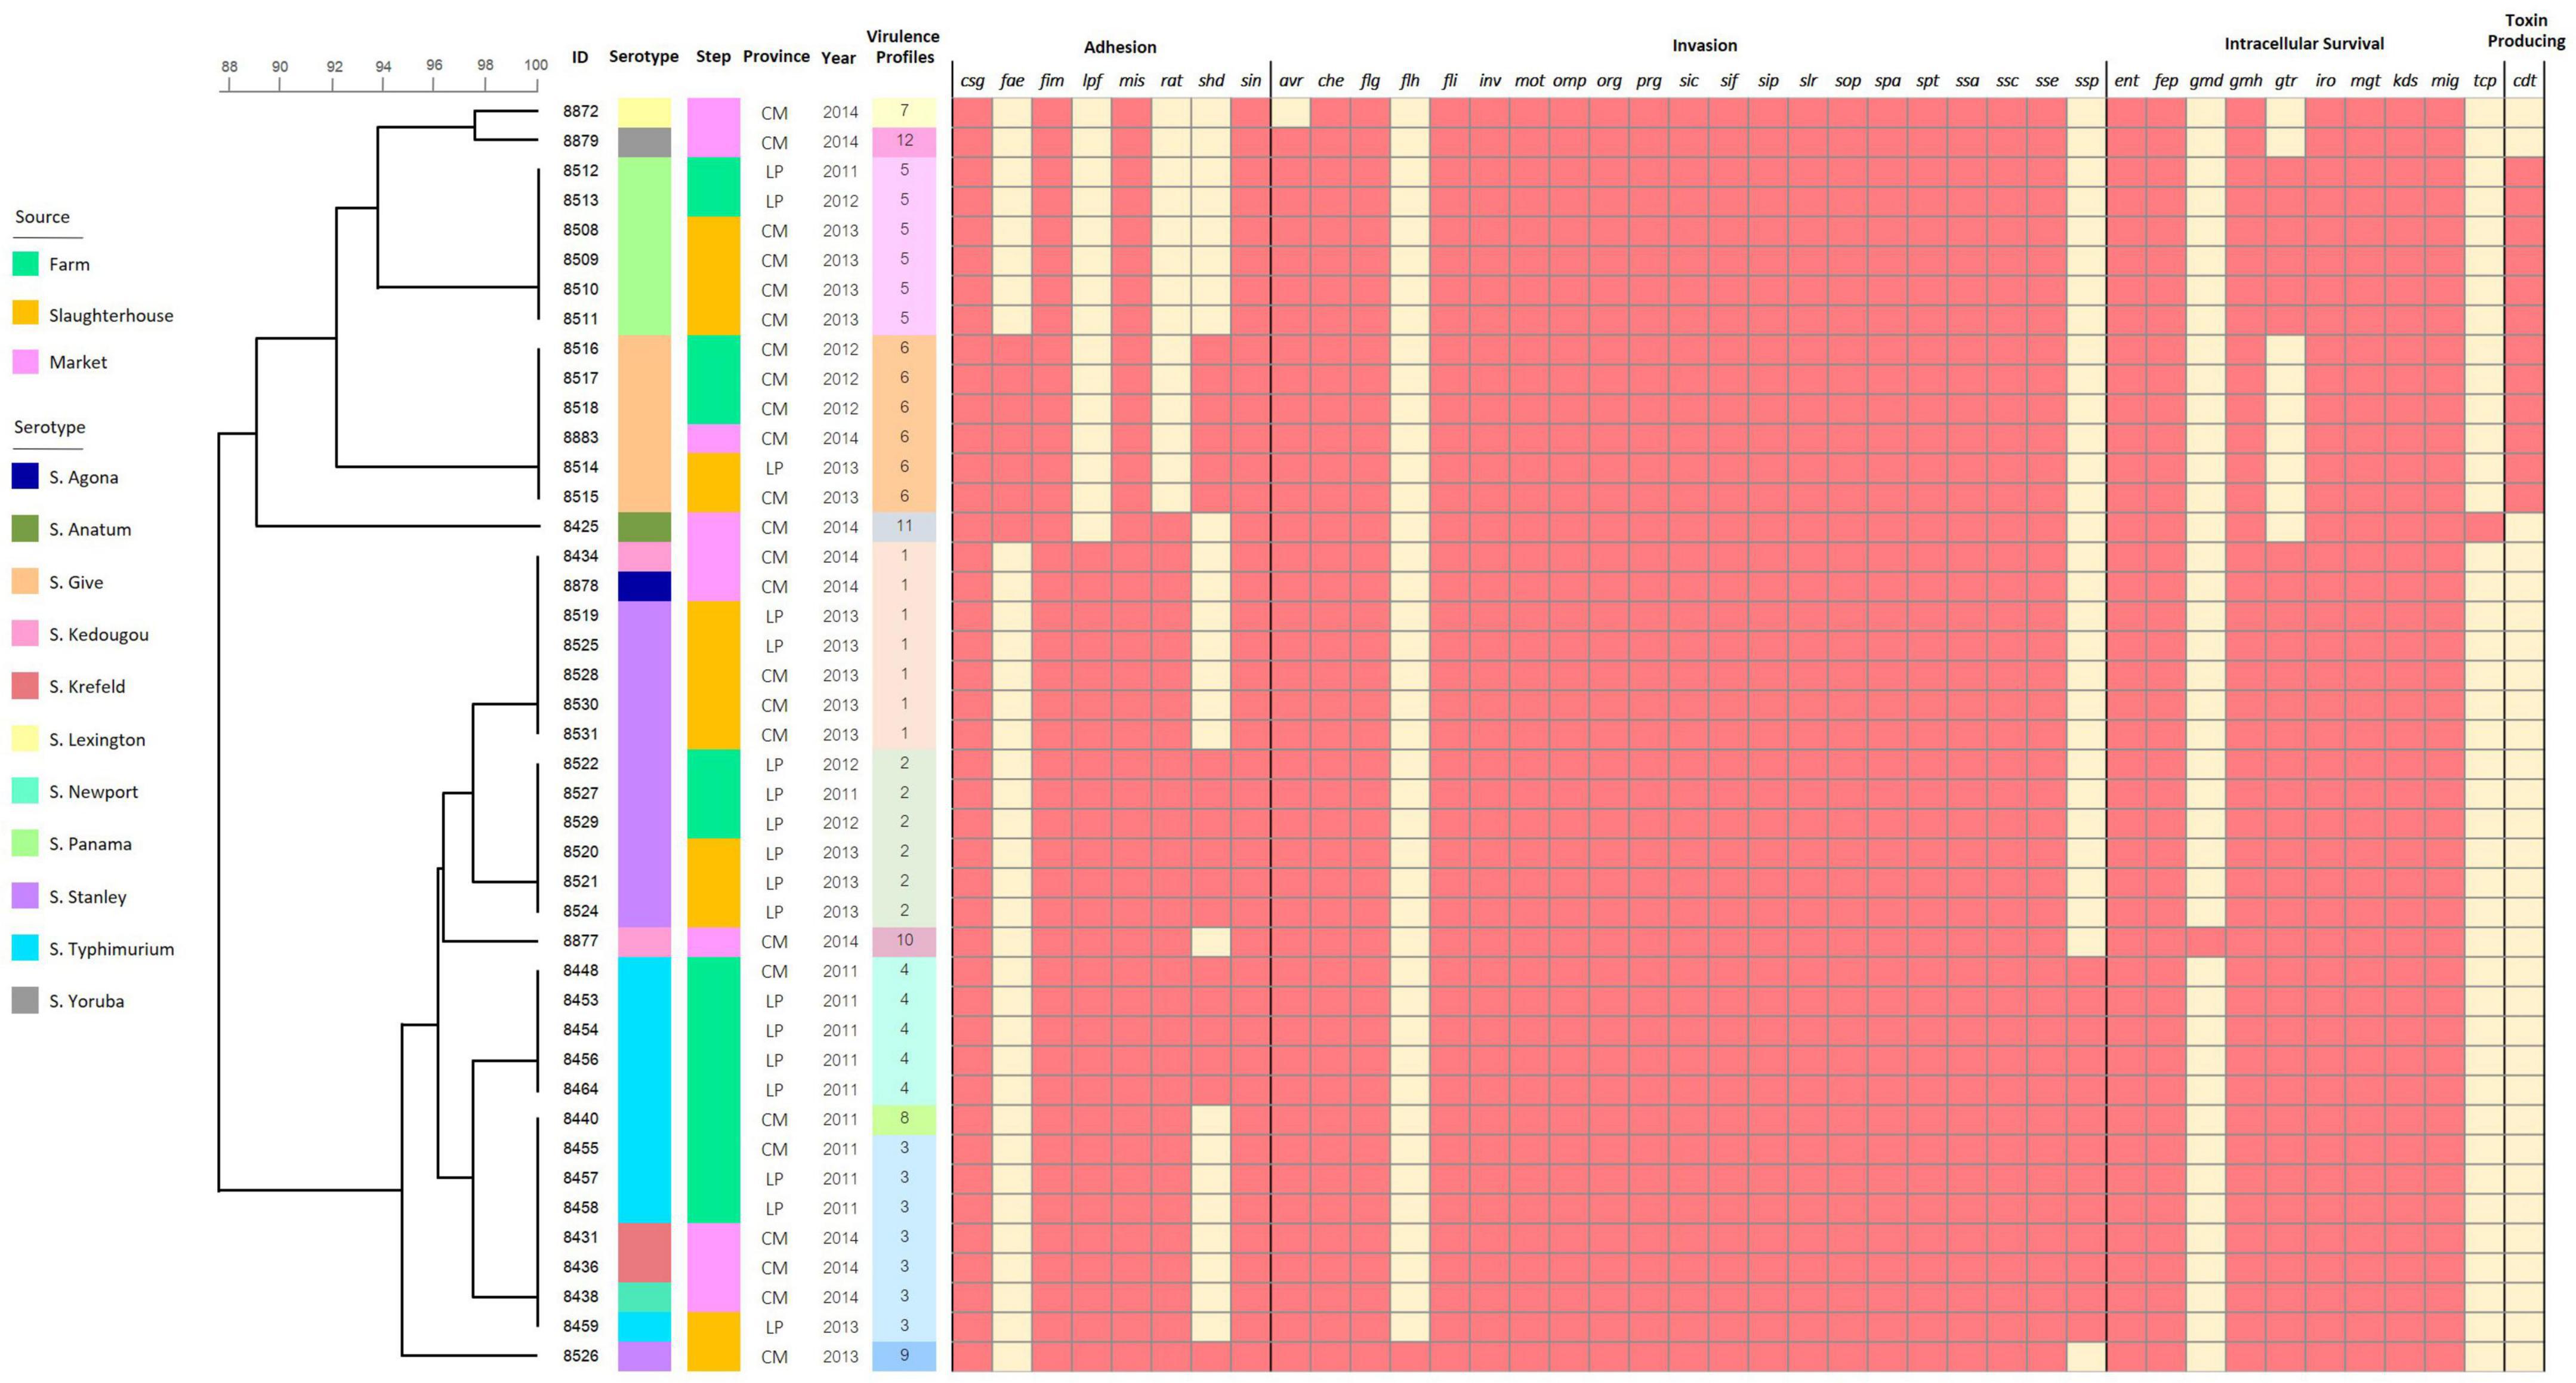
Task: Click isolate ID 8877
Action: 580,941
